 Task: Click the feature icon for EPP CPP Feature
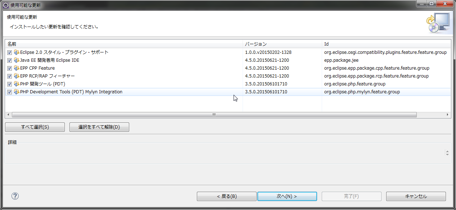(x=17, y=68)
